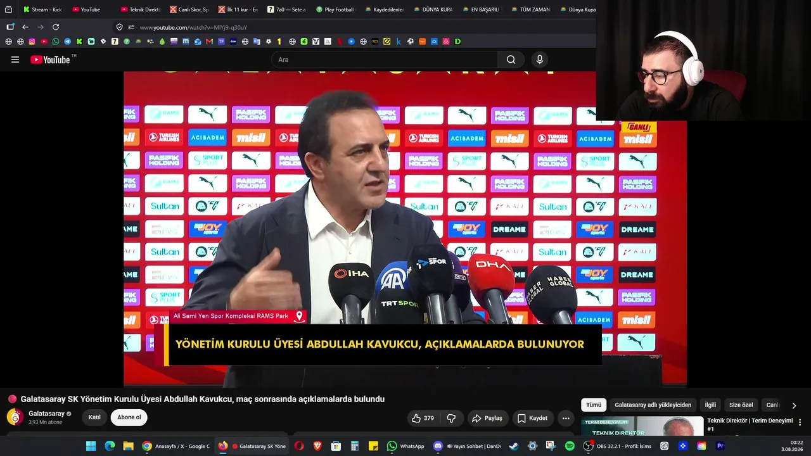Open 'Teknik Direktör | Terim Deneyimi' thumbnail

[x=642, y=426]
